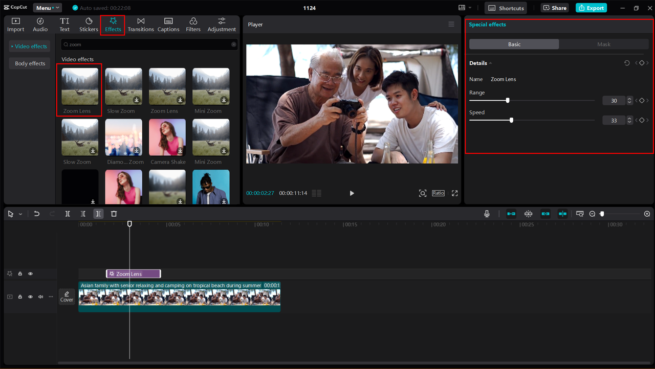Open the Menu dropdown in the title bar

[47, 8]
